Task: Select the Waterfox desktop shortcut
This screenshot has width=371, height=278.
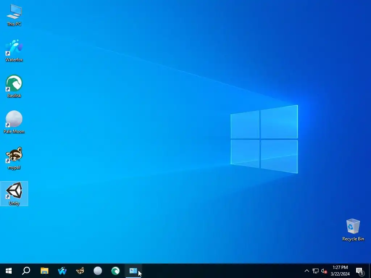Action: [x=14, y=51]
